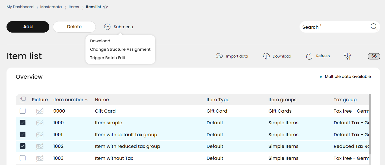Click 'Multiple data available' legend text
Image resolution: width=385 pixels, height=165 pixels.
point(348,77)
